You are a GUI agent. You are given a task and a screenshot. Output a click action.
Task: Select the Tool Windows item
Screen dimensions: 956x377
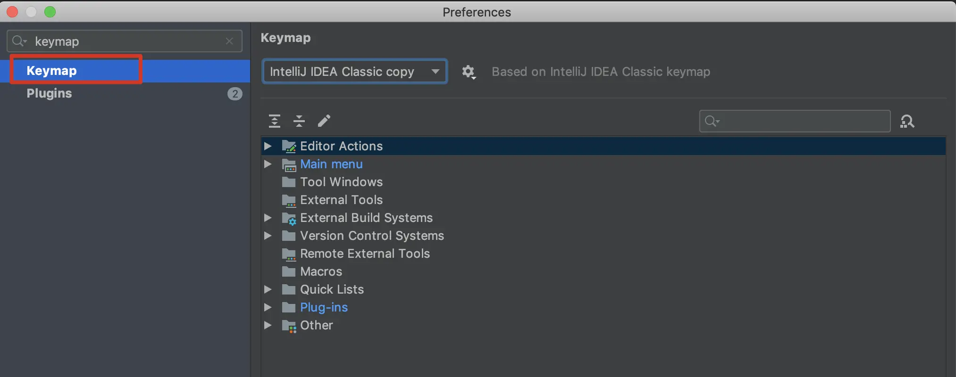341,182
